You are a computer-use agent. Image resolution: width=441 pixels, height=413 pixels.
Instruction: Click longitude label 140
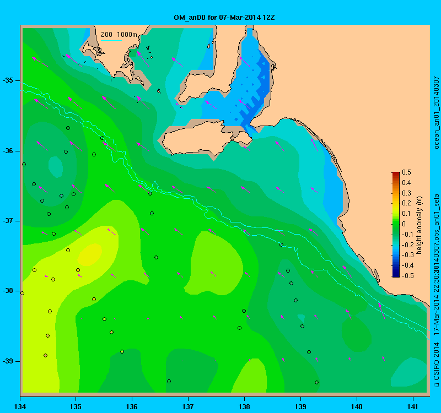point(357,406)
